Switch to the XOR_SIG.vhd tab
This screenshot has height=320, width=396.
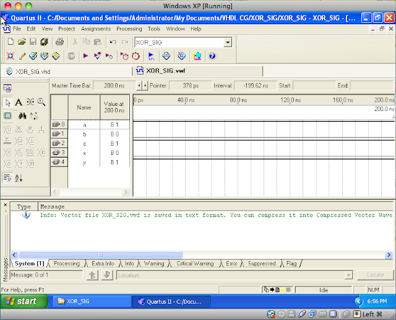click(32, 71)
